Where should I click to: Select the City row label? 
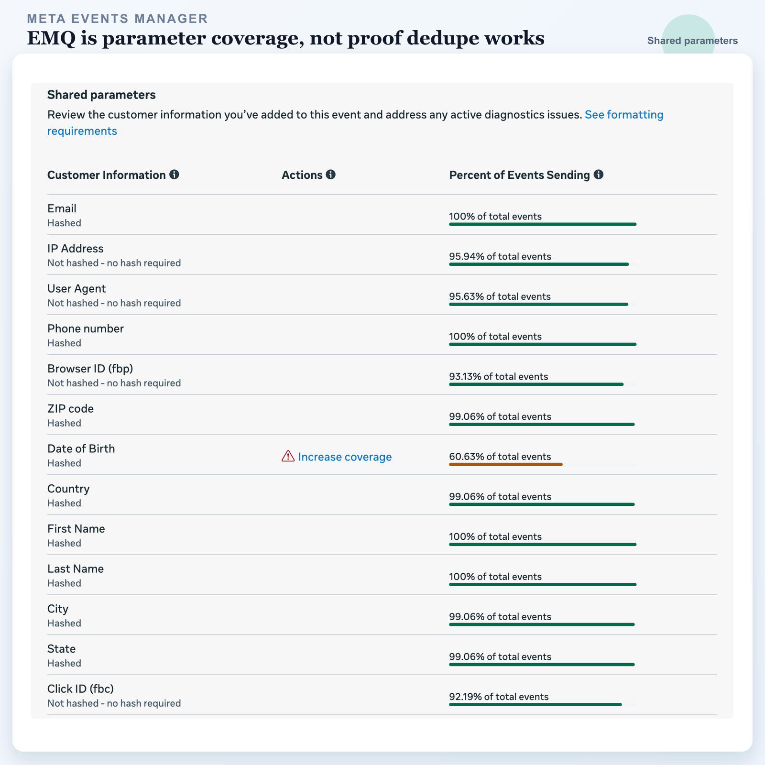coord(58,609)
